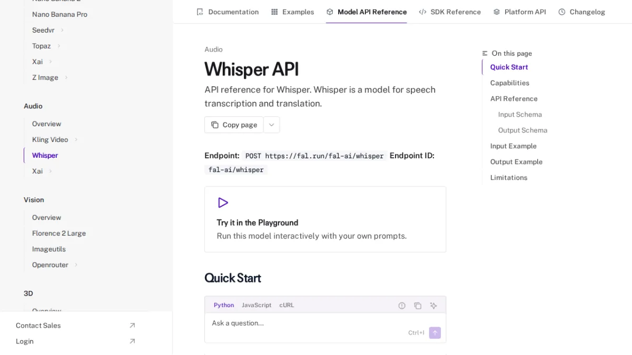
Task: Click the report issue icon on code block
Action: [402, 306]
